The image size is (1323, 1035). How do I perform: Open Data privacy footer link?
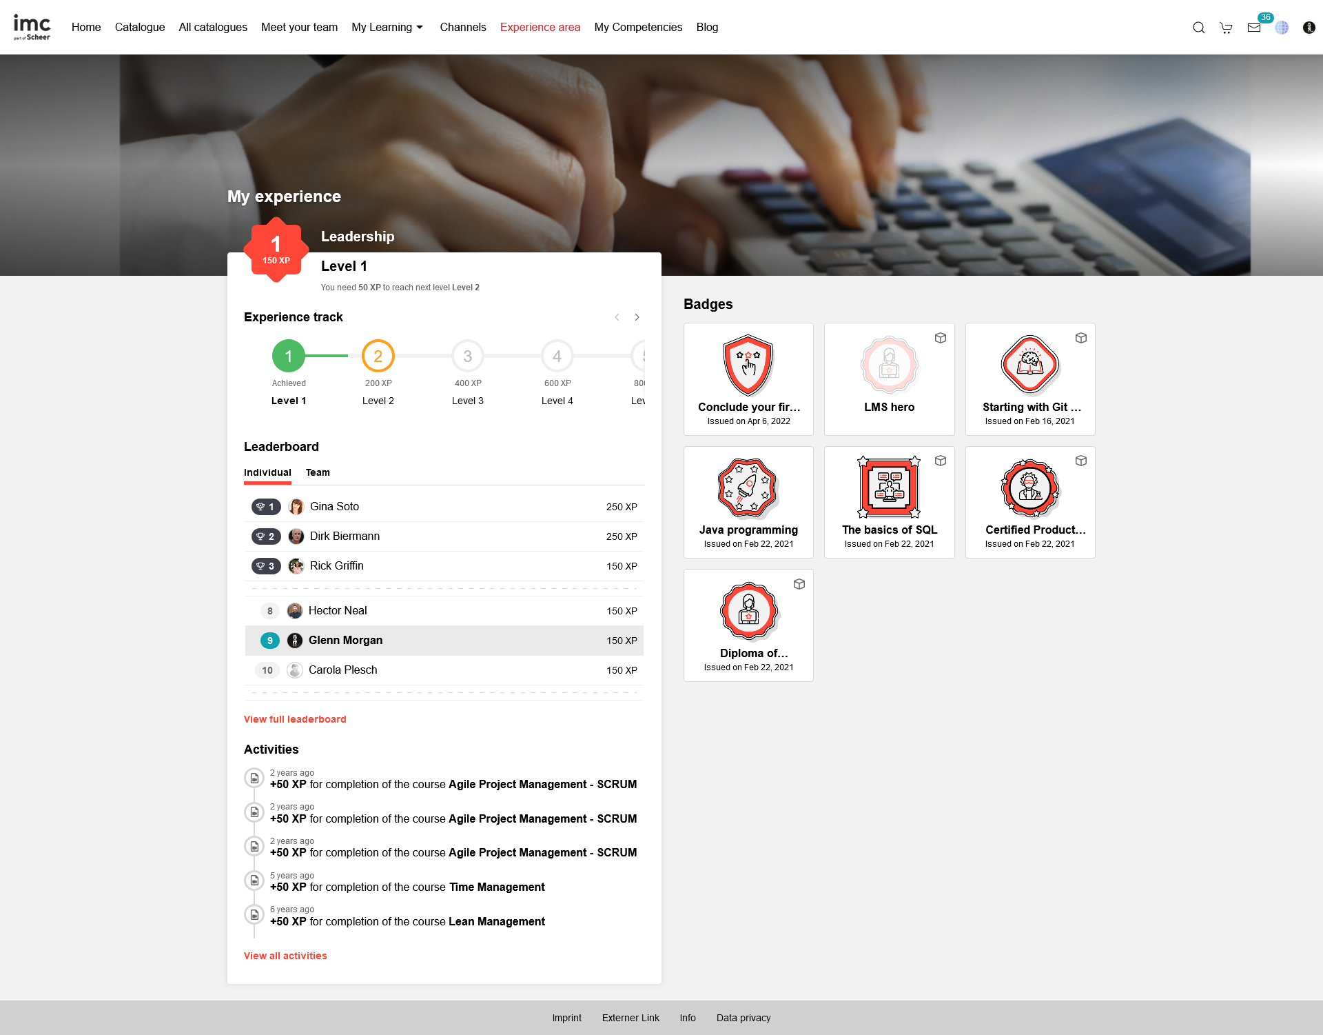coord(743,1018)
